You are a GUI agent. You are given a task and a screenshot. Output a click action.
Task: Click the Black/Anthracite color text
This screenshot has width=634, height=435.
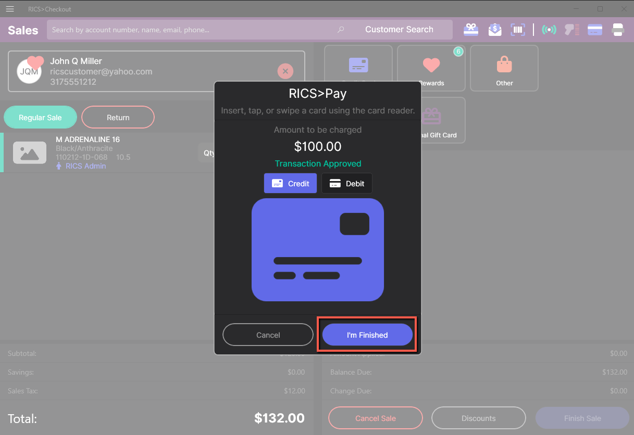84,148
